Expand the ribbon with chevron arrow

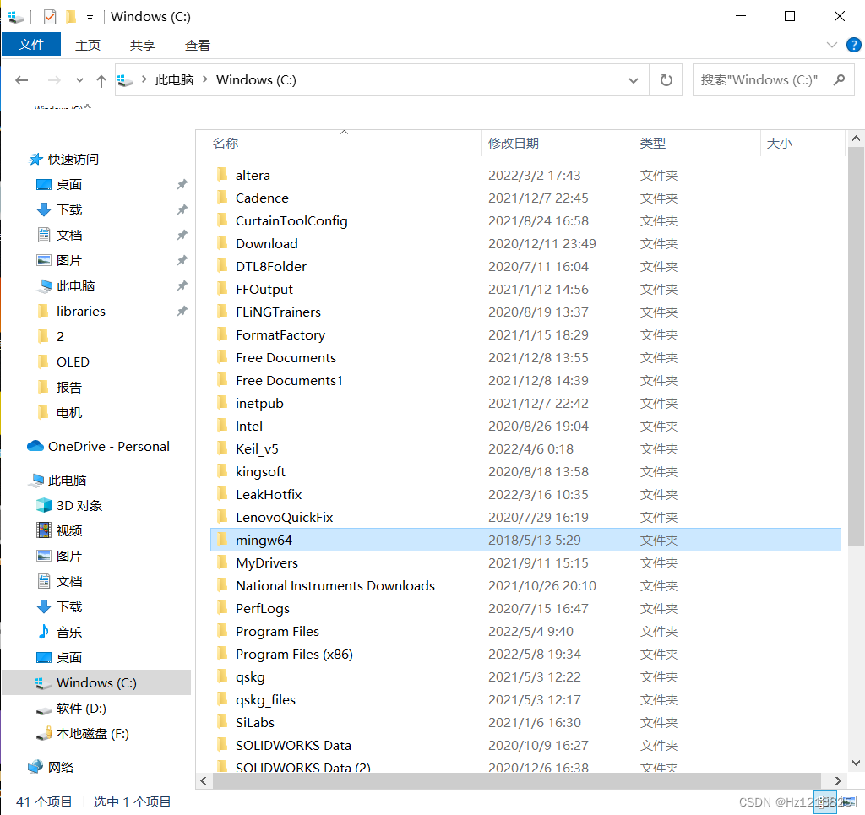pyautogui.click(x=832, y=45)
